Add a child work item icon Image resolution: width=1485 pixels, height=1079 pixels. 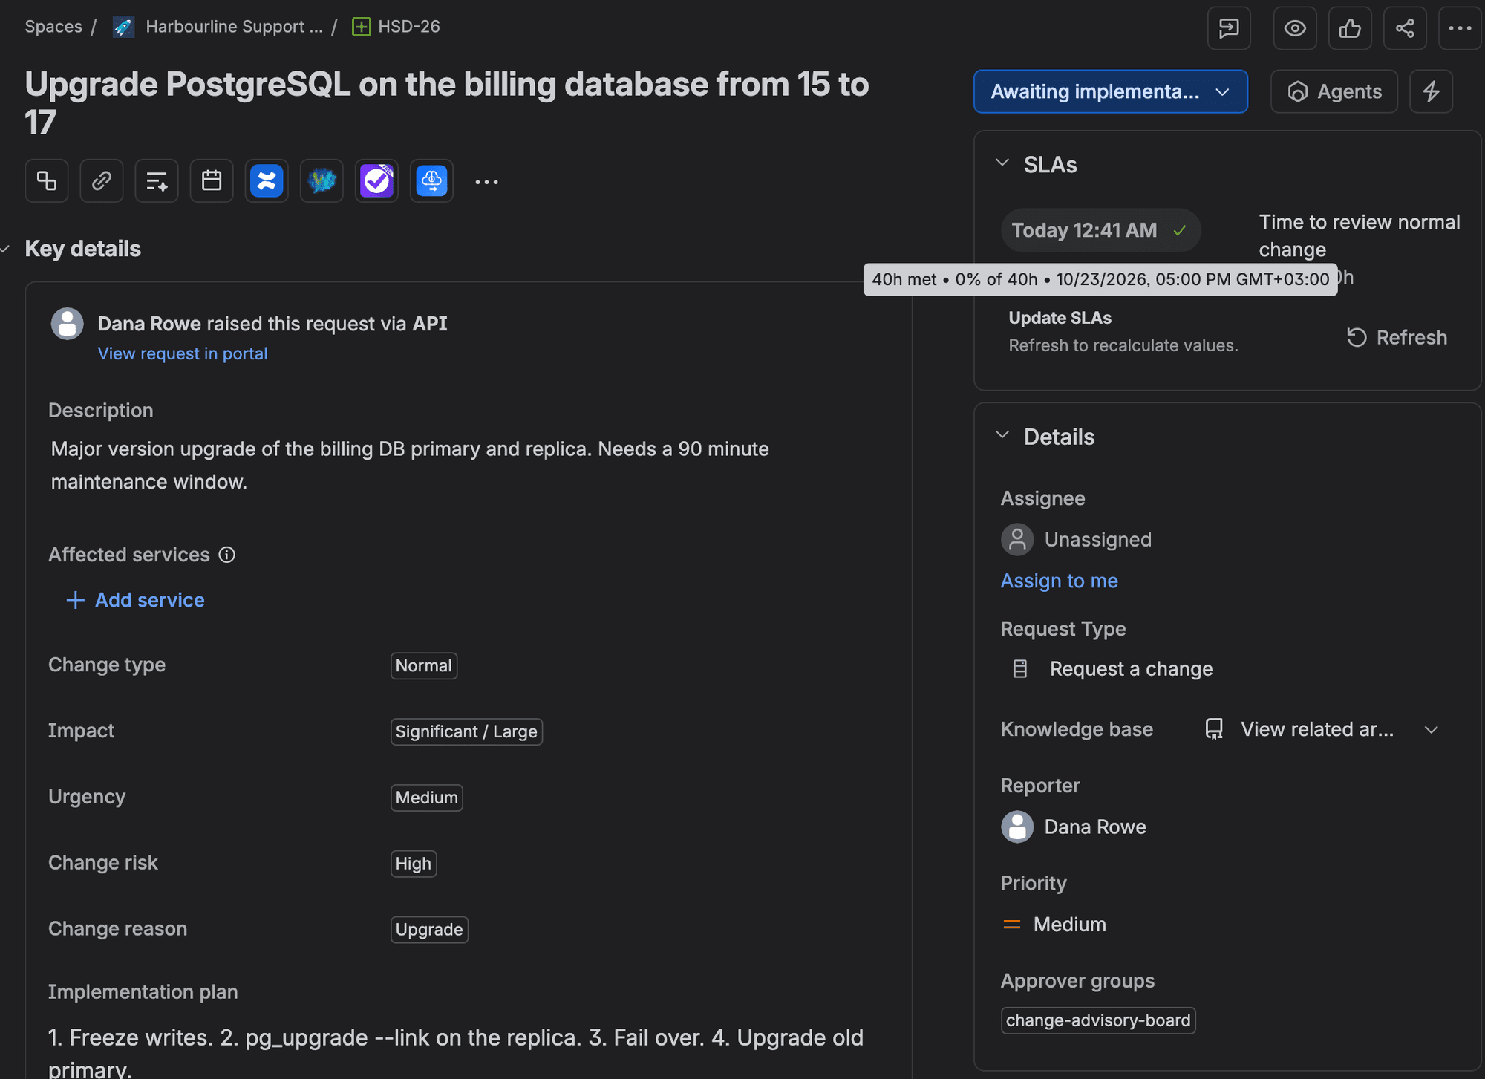click(47, 180)
